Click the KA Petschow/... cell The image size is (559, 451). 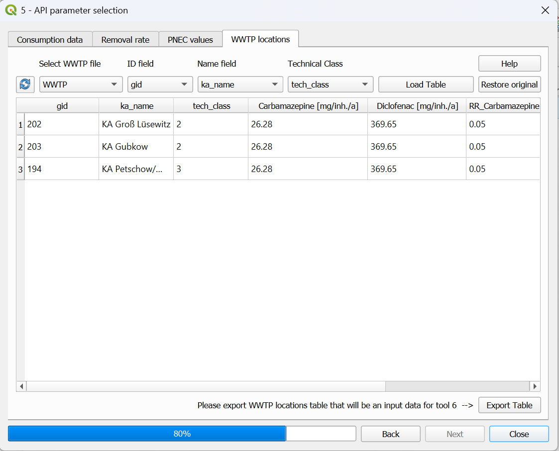coord(136,169)
